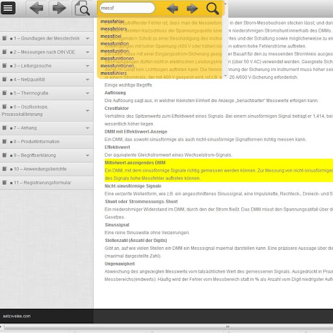Screen dimensions: 333x333
Task: Expand the Oszilloskope, Prozesskalibrierung chapter
Action: (87, 111)
